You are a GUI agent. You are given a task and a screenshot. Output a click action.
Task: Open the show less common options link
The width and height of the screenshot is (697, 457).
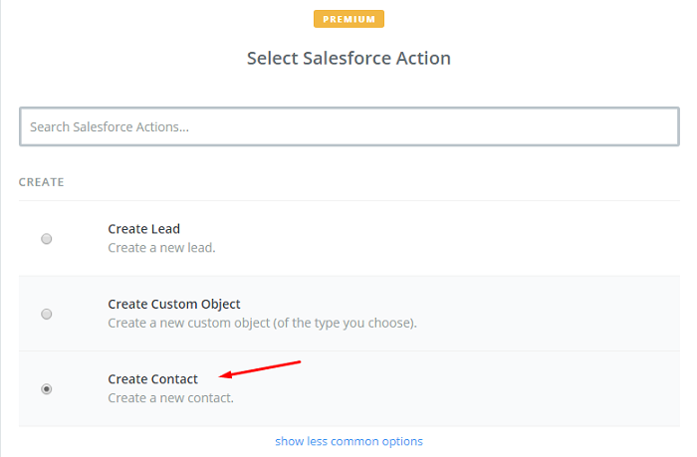pos(348,441)
